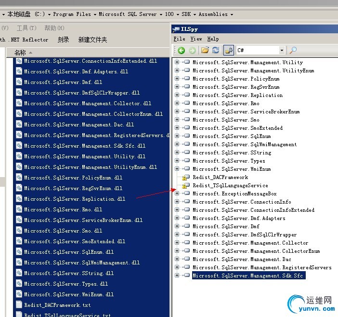This screenshot has height=317, width=338.
Task: Click the 新建文件夹 button
Action: 93,40
